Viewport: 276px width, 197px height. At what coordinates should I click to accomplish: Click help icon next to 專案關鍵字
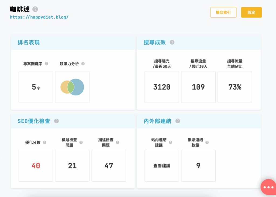click(46, 64)
